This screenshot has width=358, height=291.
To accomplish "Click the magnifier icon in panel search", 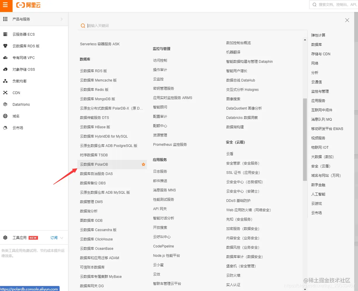I will pos(83,26).
